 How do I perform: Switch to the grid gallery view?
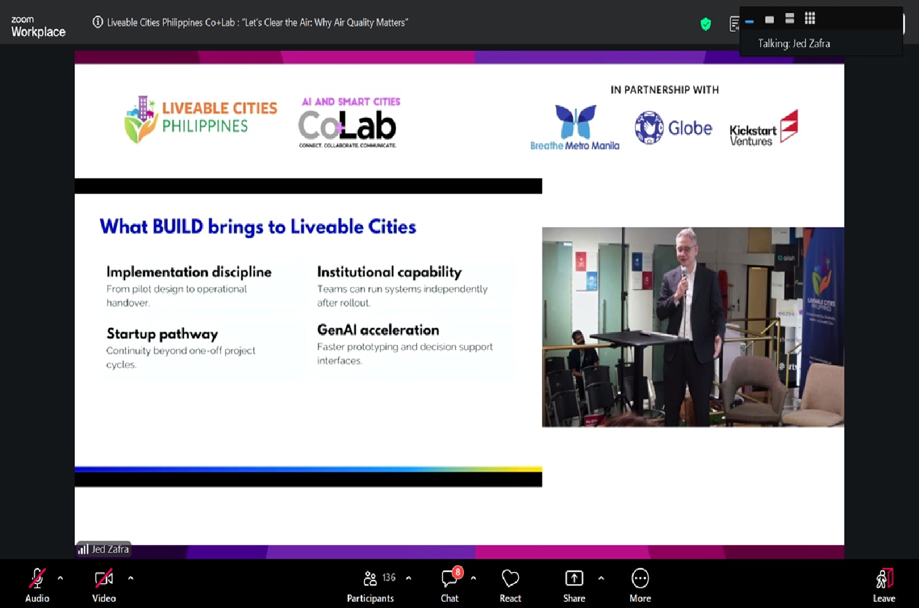(810, 18)
